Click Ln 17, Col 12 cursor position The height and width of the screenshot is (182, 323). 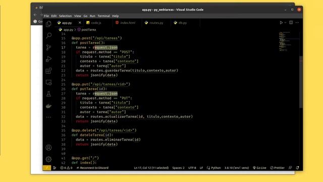click(151, 168)
